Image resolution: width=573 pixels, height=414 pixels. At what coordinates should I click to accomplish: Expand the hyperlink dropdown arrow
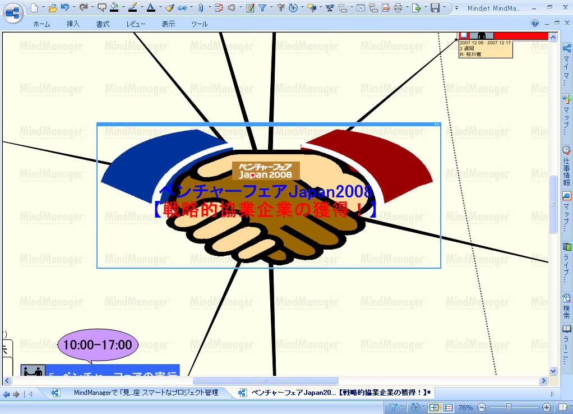[x=192, y=7]
